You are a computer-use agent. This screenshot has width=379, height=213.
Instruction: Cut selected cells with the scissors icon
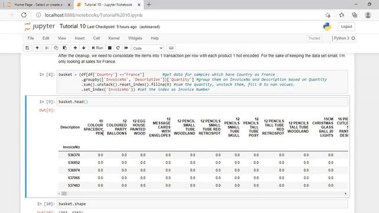47,48
